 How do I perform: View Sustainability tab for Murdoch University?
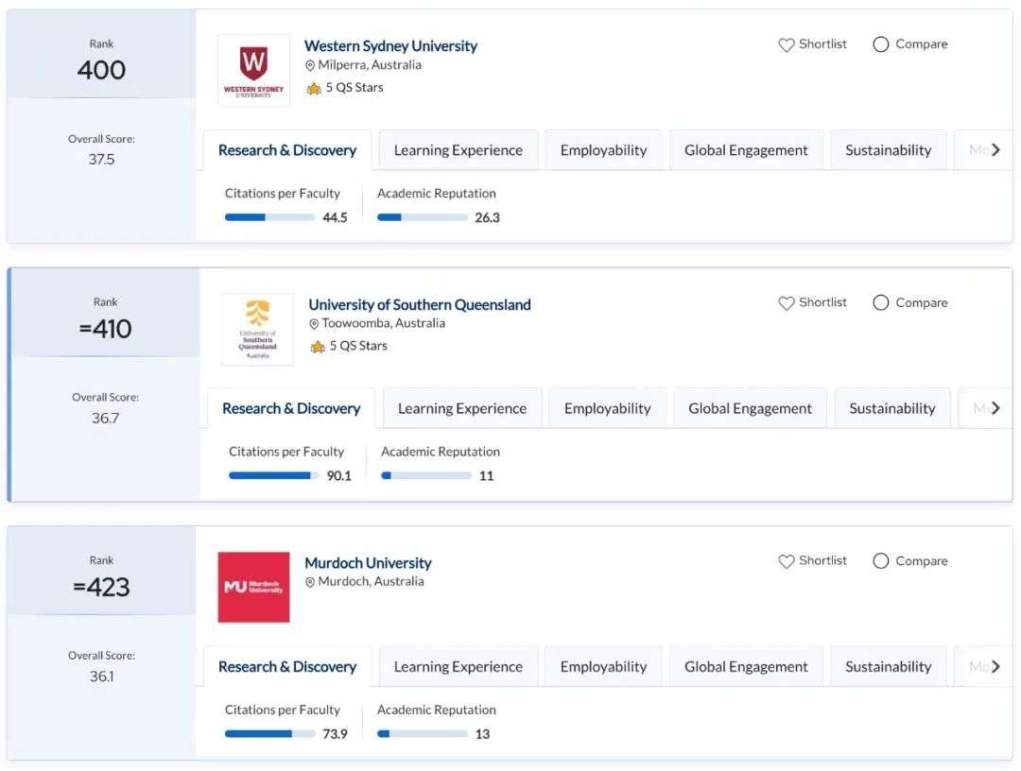(888, 667)
